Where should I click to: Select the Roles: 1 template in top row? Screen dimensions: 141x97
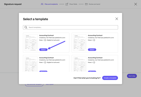[43, 50]
